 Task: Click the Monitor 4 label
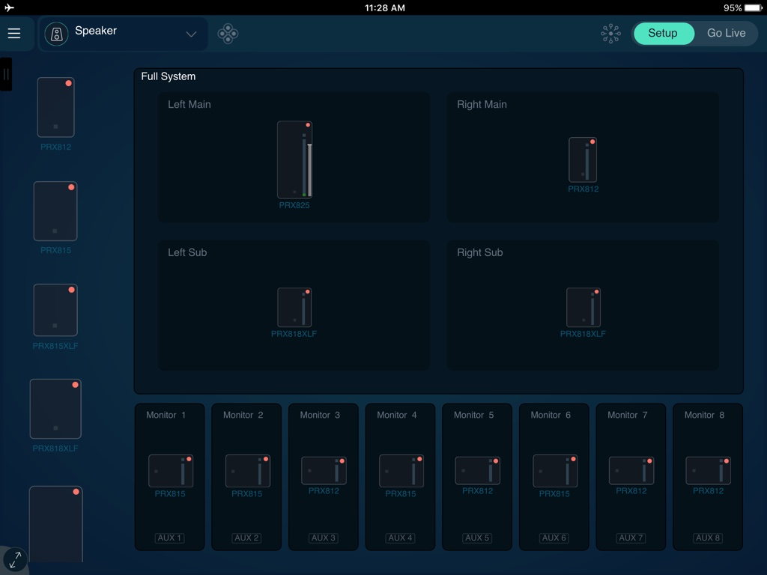click(x=397, y=415)
